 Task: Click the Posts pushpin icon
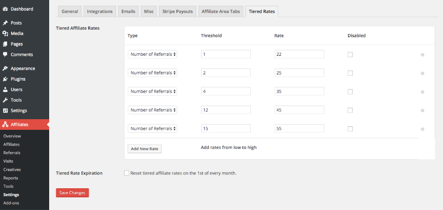click(x=5, y=23)
